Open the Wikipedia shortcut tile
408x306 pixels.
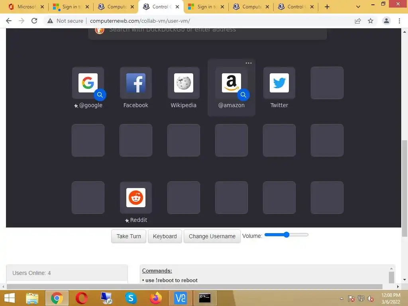tap(183, 83)
